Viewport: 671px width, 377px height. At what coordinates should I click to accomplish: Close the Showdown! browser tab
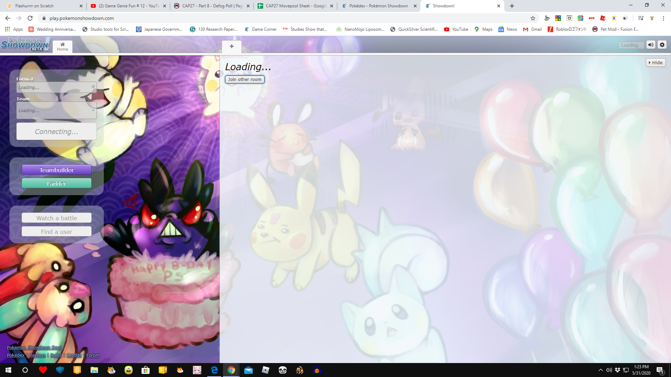coord(499,6)
